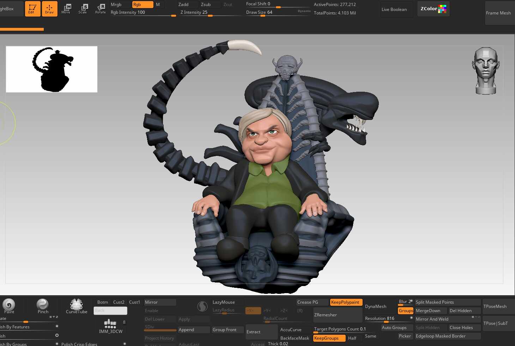Open the Cust2 custom menu

(119, 302)
